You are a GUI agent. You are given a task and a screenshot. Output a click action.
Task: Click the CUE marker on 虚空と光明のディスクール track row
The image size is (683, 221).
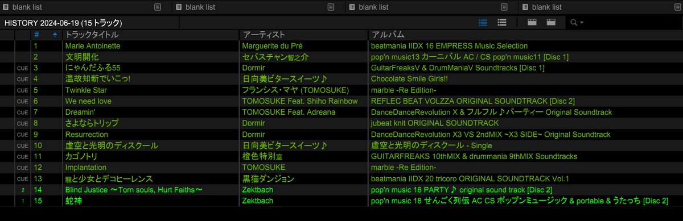23,146
